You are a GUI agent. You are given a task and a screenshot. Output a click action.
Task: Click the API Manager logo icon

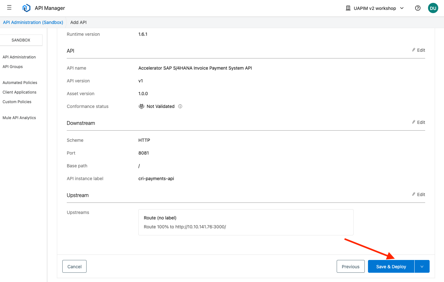[27, 8]
